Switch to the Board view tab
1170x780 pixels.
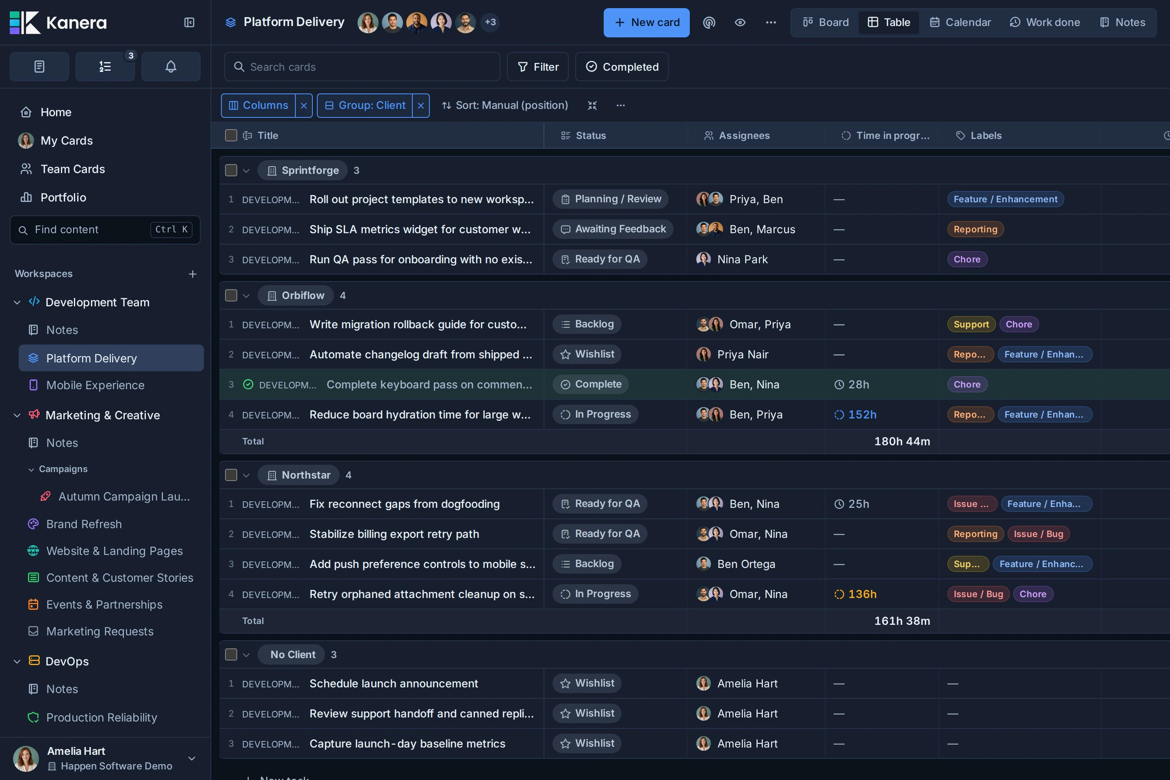[826, 22]
